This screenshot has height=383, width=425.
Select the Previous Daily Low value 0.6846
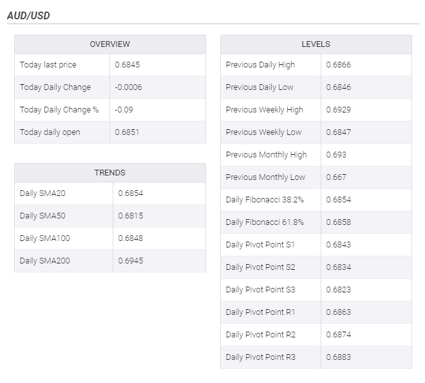coord(339,87)
